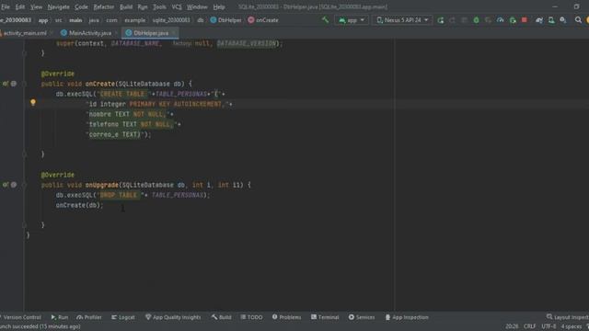
Task: Click the lightbulb quick-fix icon in gutter
Action: (x=33, y=102)
